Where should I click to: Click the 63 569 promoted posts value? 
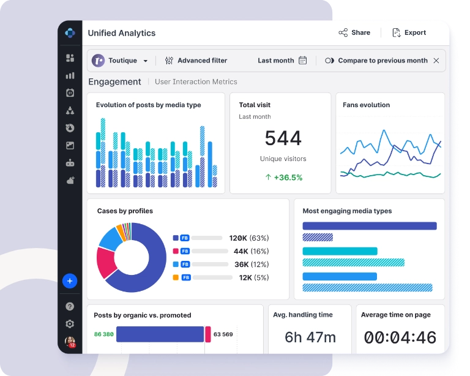click(x=223, y=334)
